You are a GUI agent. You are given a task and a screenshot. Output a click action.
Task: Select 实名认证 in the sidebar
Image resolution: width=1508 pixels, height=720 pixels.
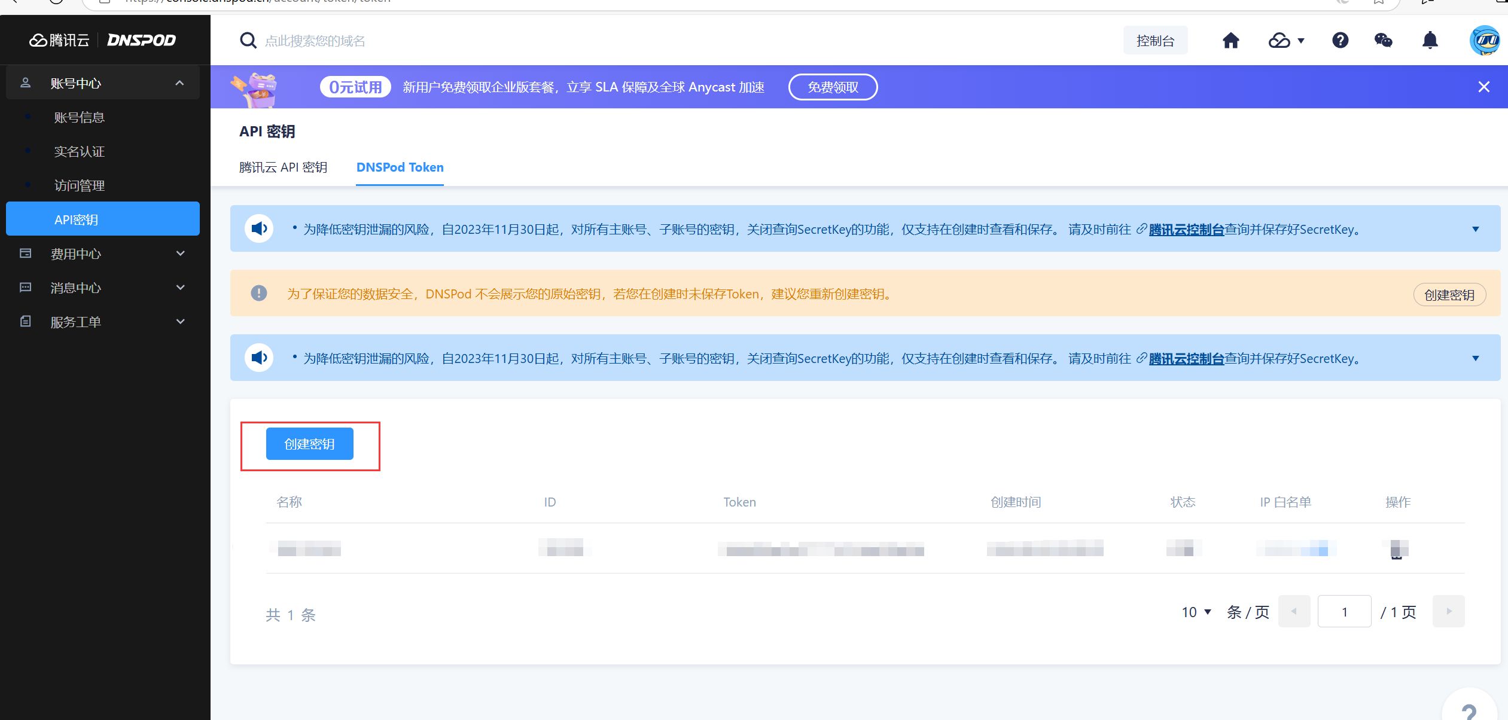[79, 151]
